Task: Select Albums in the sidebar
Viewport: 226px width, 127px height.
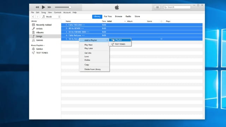Action: 40,32
